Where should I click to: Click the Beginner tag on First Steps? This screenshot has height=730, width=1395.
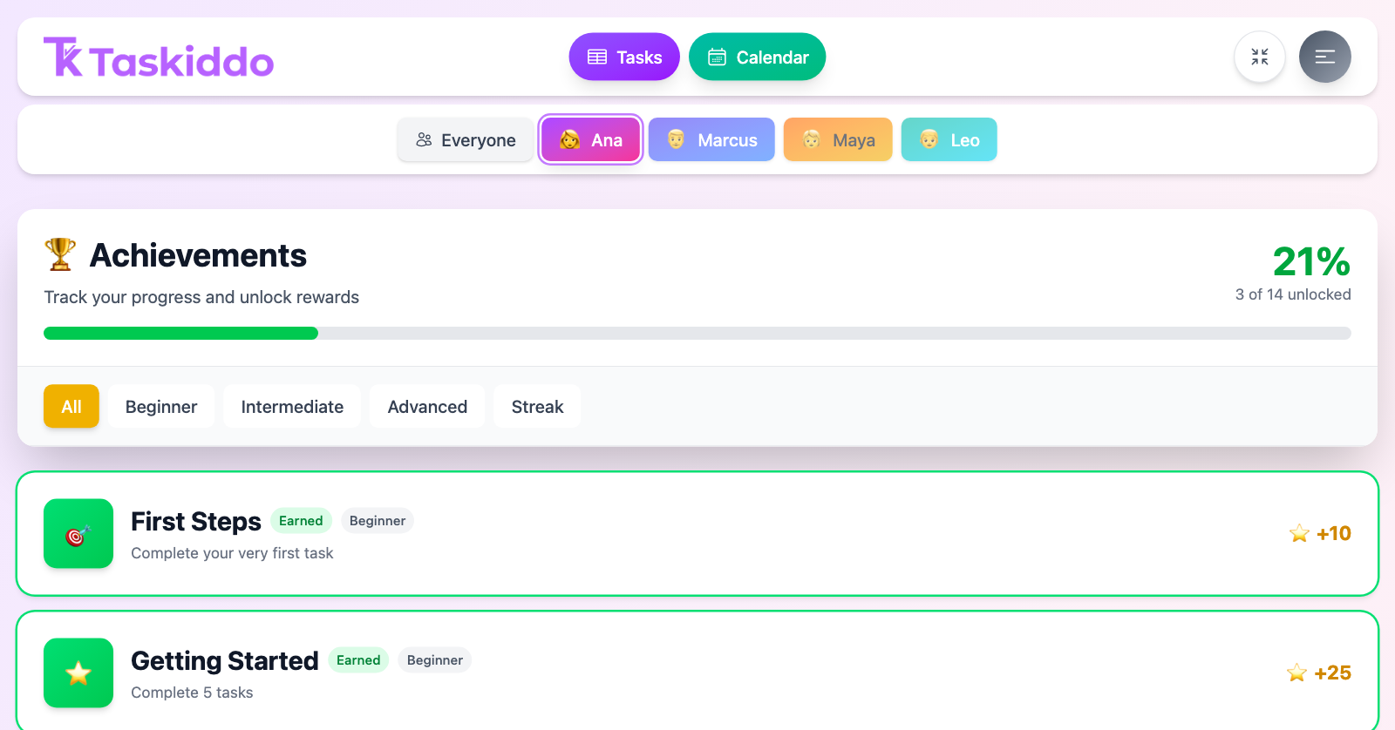tap(378, 521)
